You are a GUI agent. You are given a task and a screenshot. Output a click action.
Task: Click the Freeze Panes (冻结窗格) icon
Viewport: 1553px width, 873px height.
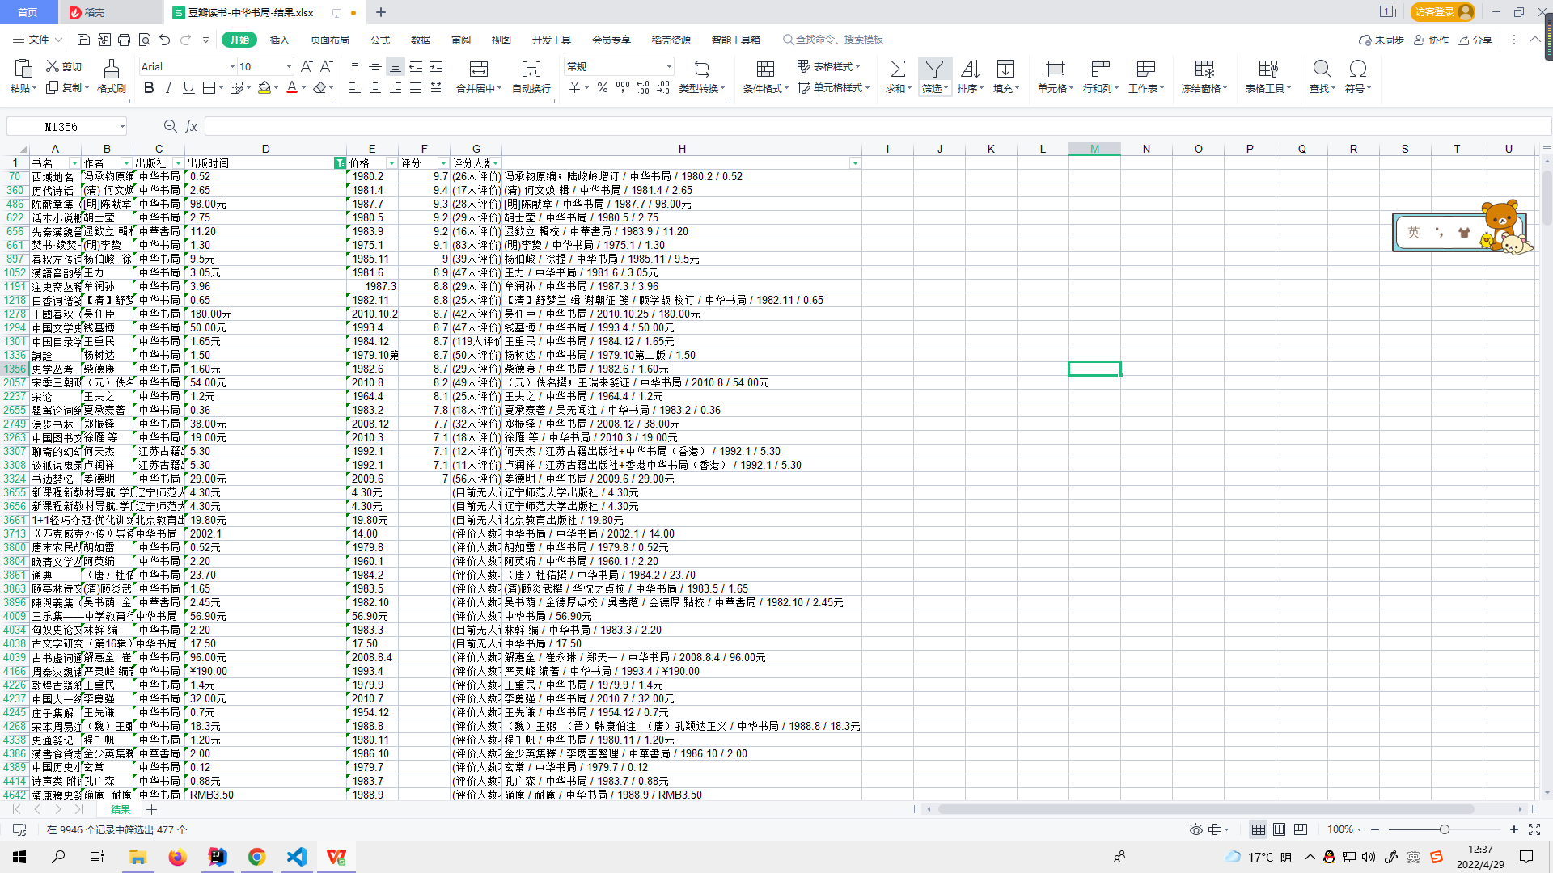[x=1204, y=70]
